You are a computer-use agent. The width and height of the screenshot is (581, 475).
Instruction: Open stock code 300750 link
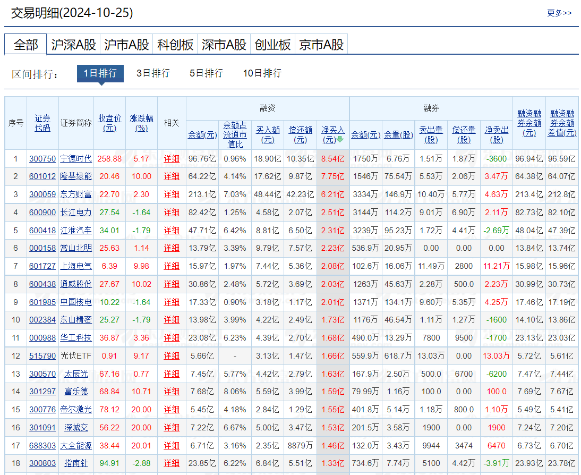pos(42,158)
